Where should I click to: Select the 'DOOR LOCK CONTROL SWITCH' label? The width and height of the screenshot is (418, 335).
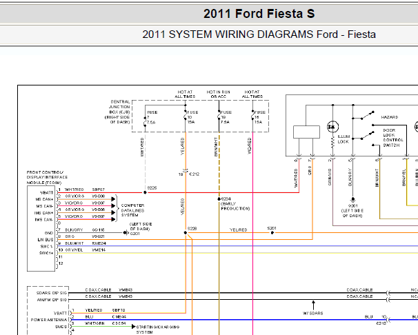tap(393, 138)
